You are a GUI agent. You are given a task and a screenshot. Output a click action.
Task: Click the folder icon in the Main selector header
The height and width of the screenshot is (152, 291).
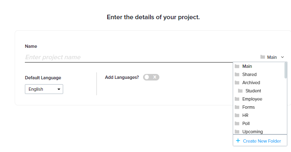tap(262, 57)
